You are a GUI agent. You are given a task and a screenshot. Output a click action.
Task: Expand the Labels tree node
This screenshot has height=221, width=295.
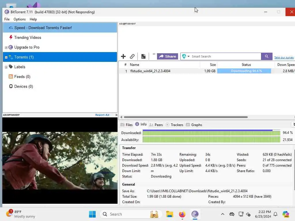click(x=6, y=67)
